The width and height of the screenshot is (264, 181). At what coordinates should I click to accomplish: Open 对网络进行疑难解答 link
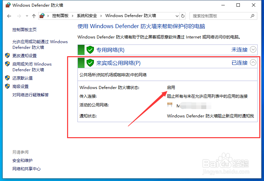pos(31,95)
